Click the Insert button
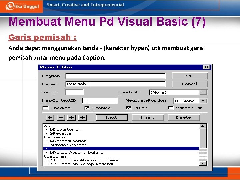Screen dimensions: 240x180 coord(148,118)
